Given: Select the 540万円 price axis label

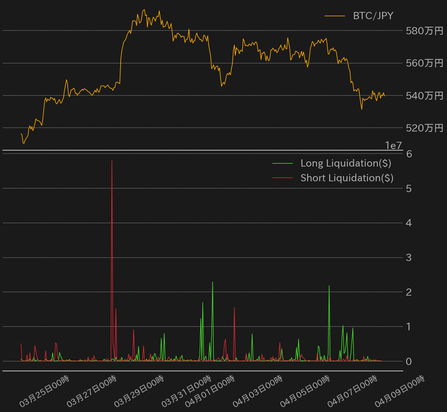Looking at the screenshot, I should click(x=424, y=96).
